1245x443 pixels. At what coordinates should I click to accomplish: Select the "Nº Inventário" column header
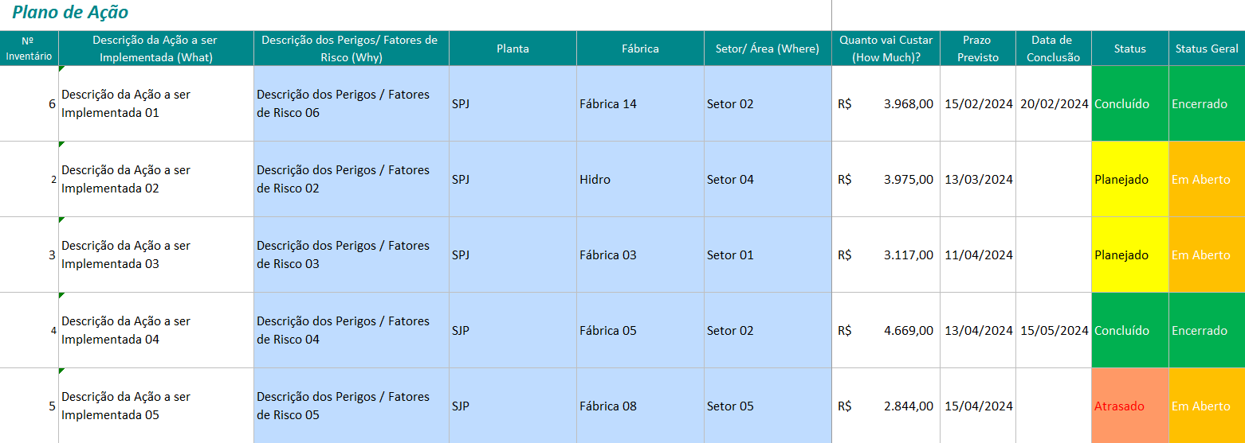(29, 49)
